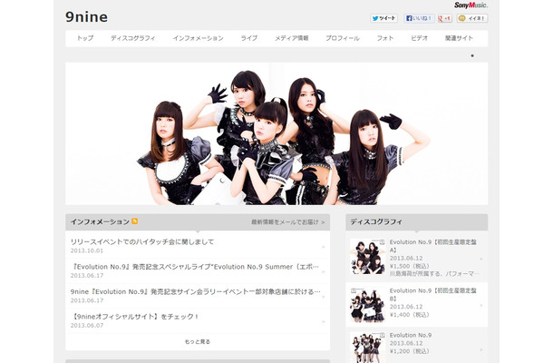Click the ¥1,500(税込) price text
Screen dimensions: 553x363
coord(410,266)
